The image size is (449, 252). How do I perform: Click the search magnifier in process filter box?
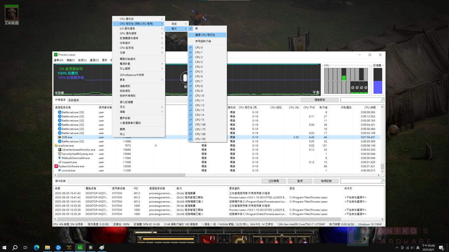(x=382, y=100)
